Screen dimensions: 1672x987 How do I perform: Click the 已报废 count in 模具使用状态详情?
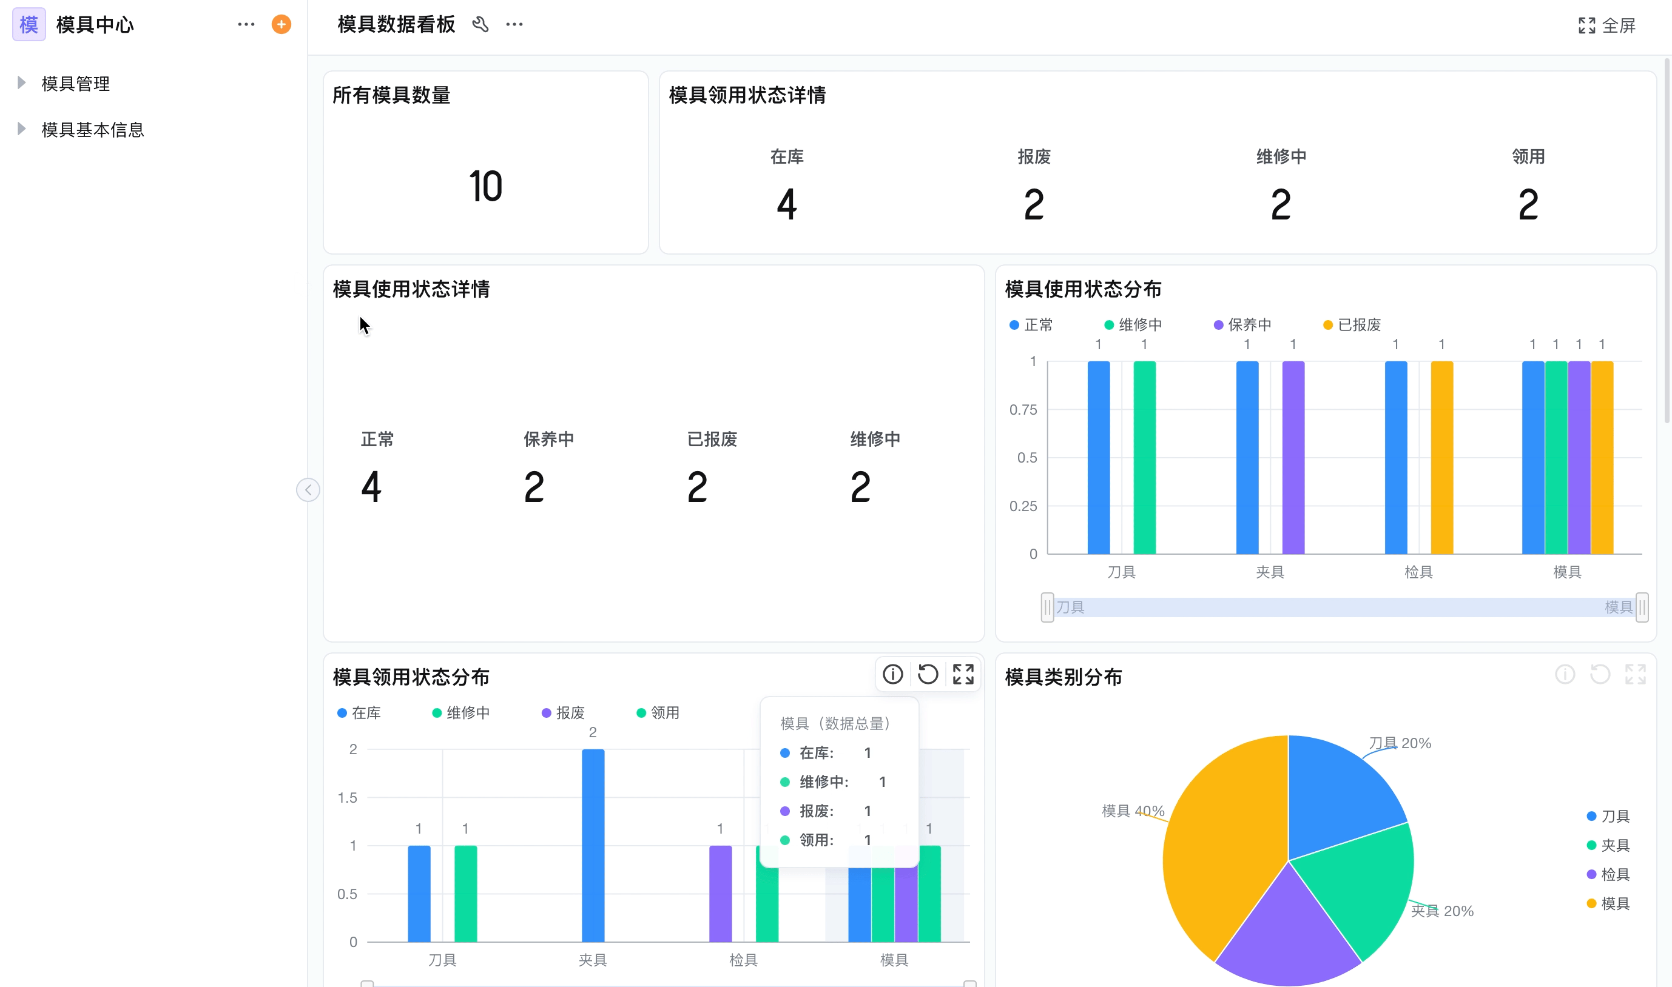[697, 487]
